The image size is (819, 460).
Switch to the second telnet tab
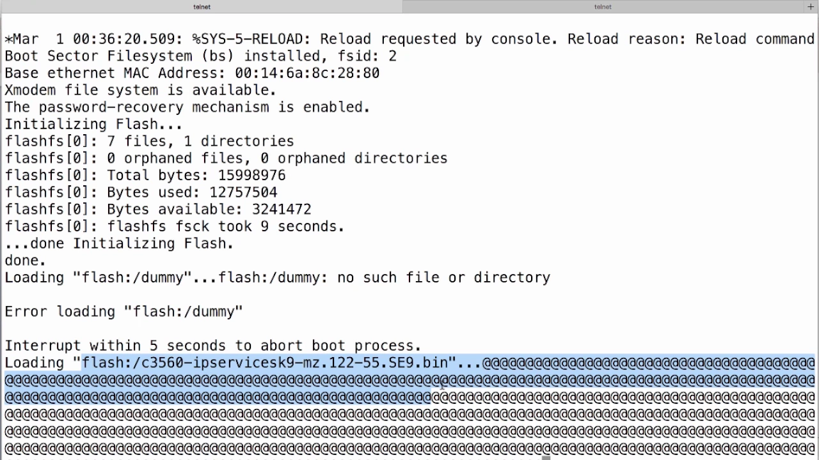pyautogui.click(x=603, y=6)
